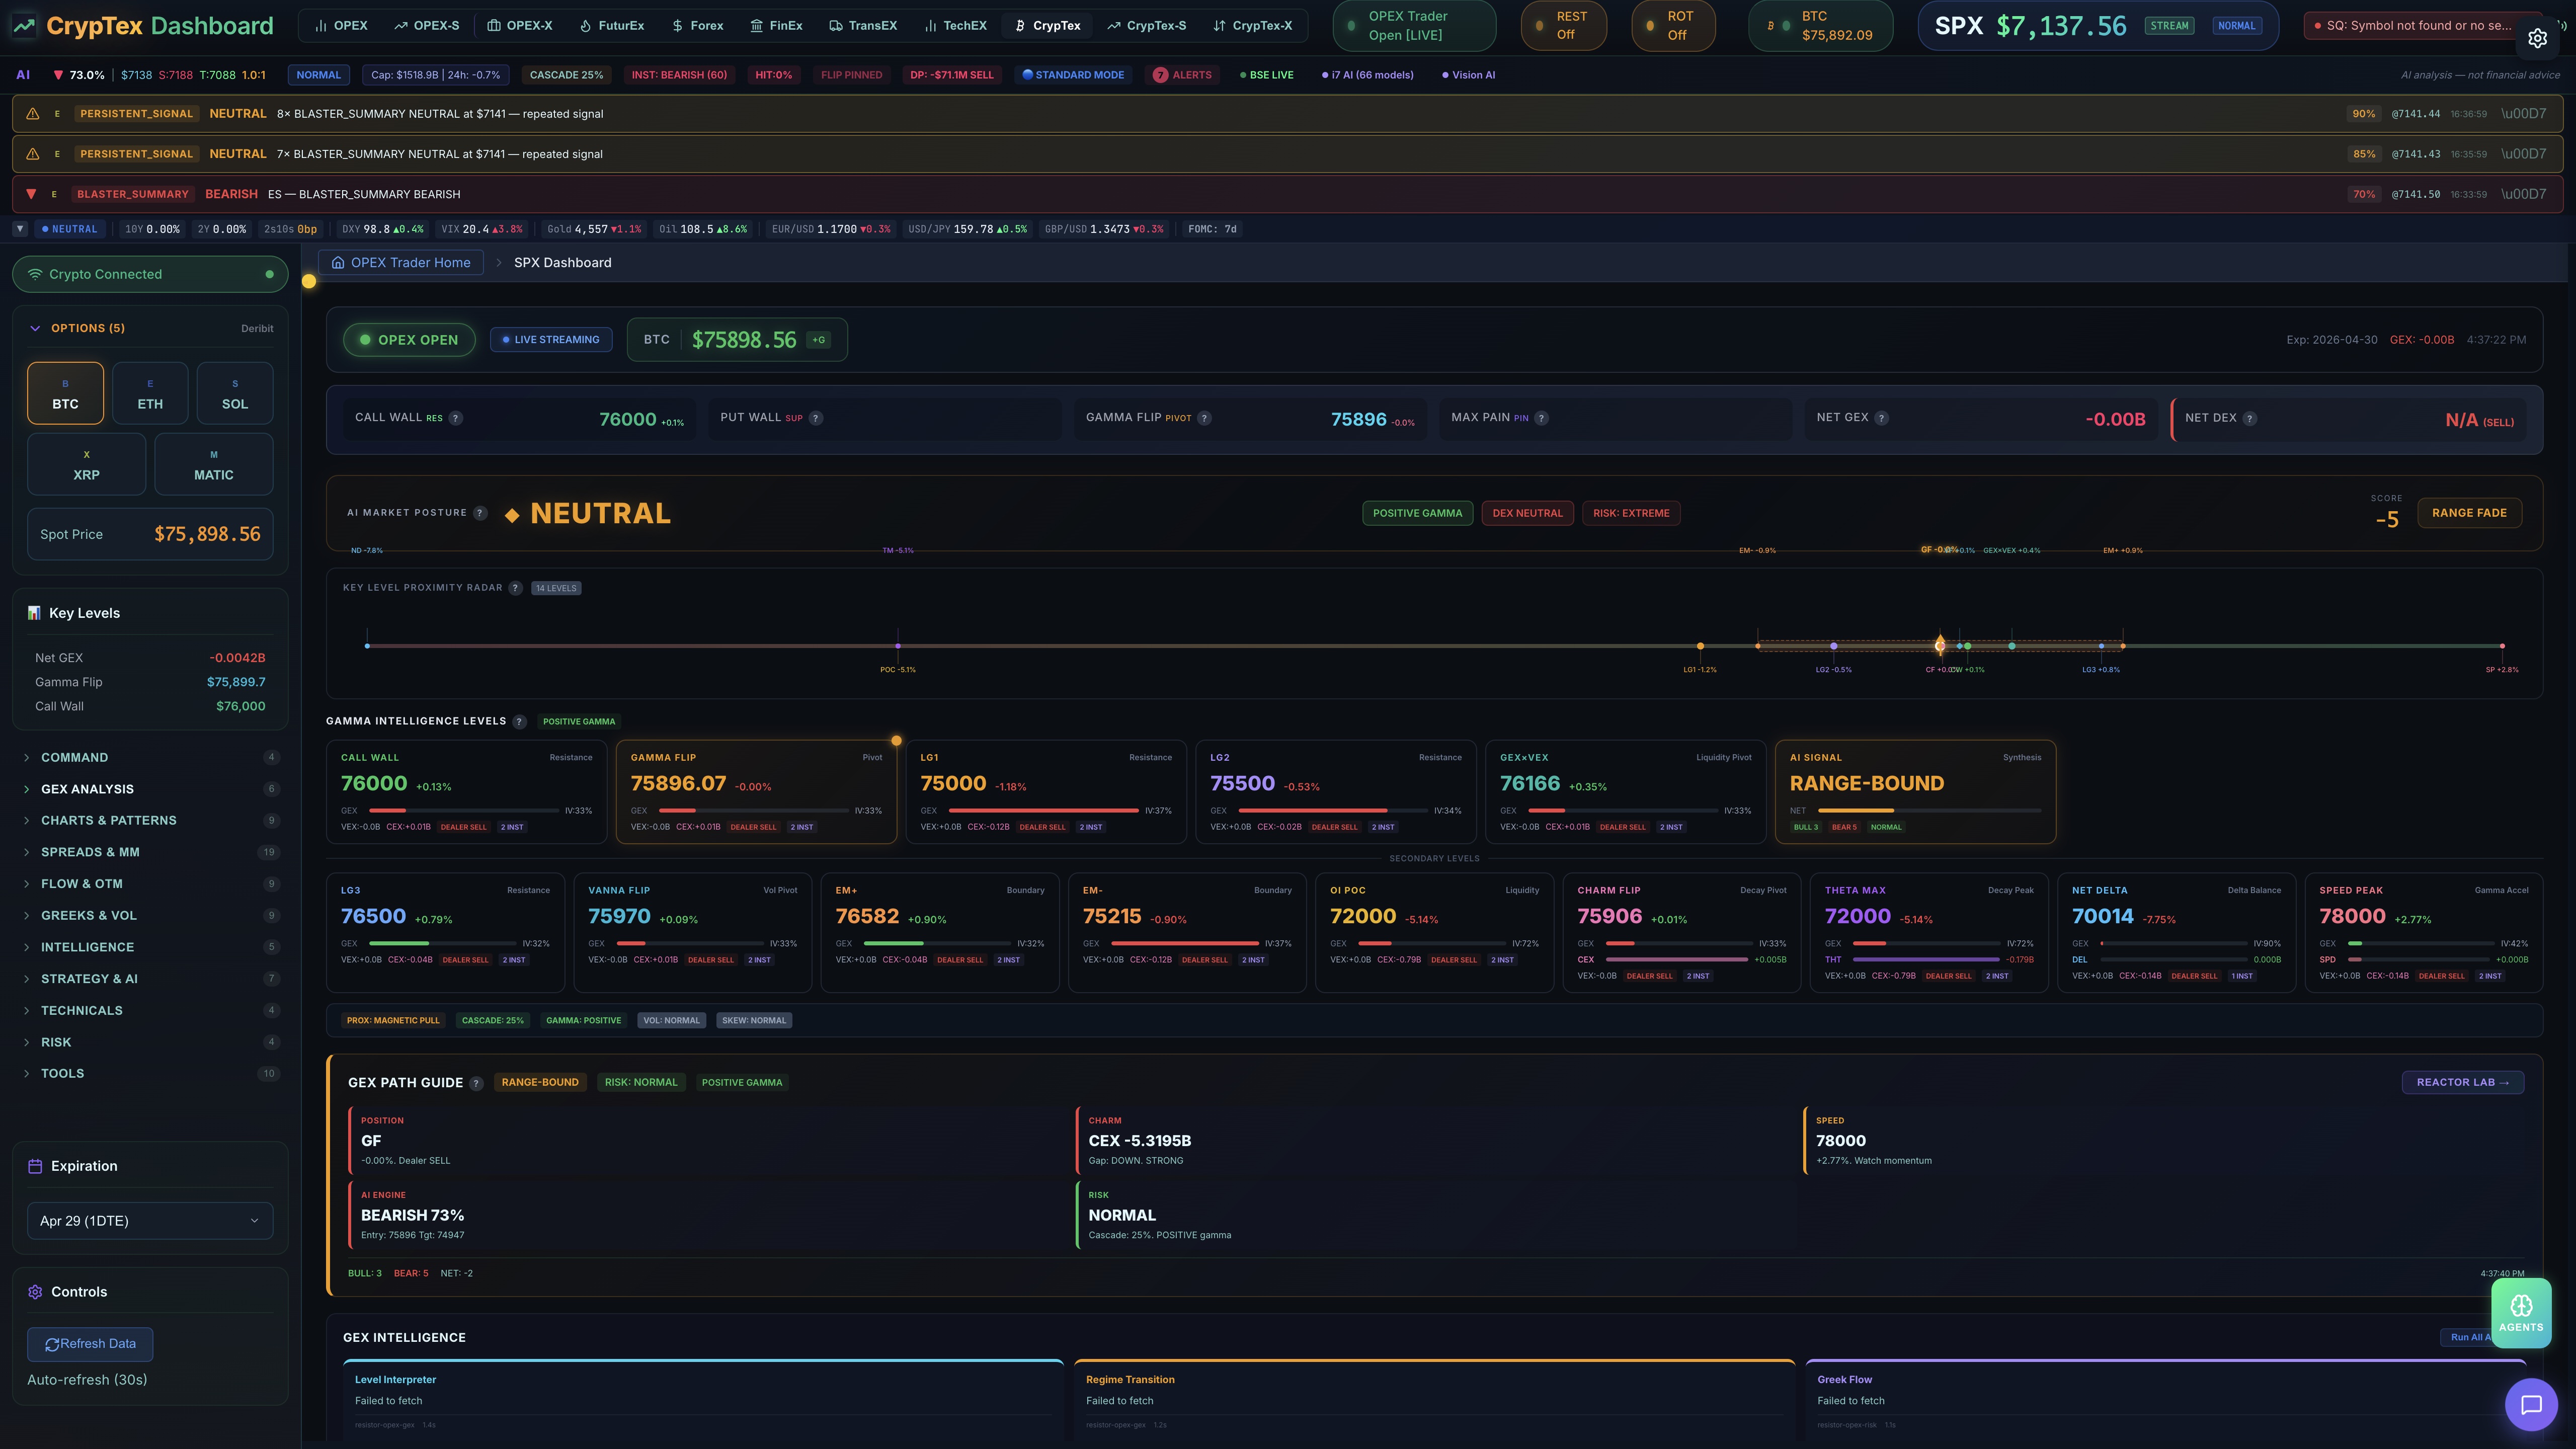
Task: Click the gamma flip marker on proximity radar
Action: click(1940, 646)
